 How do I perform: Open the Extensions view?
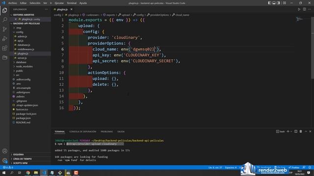(4, 48)
